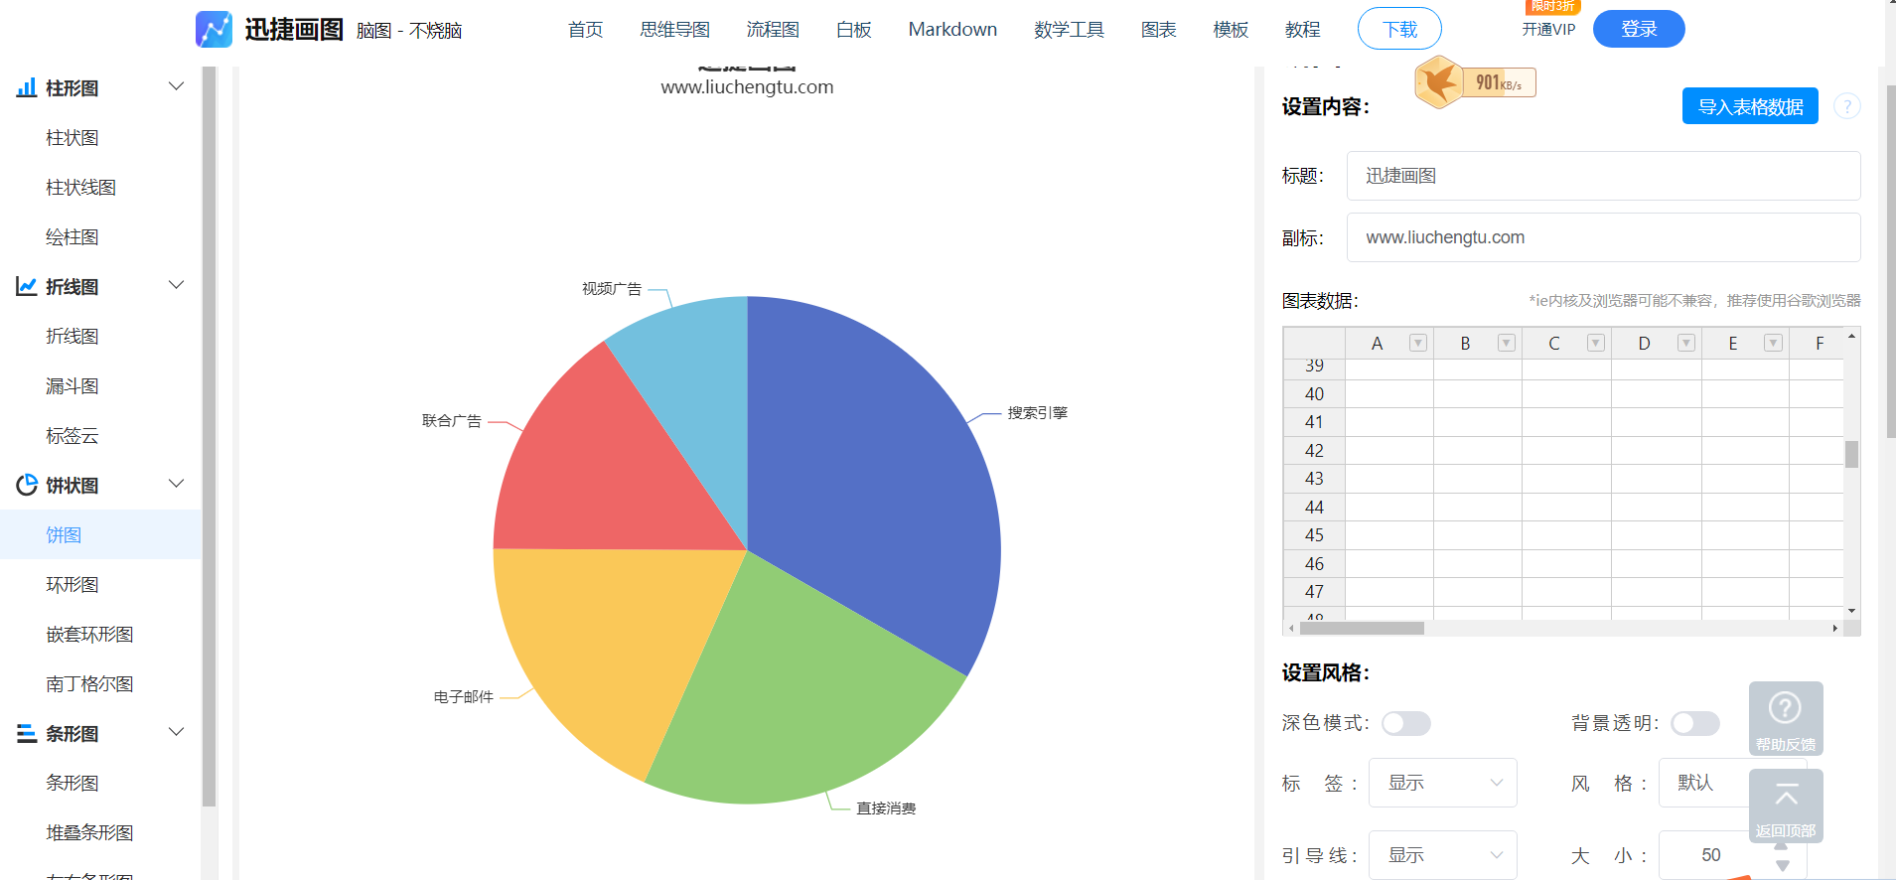The width and height of the screenshot is (1896, 880).
Task: Open column A dropdown arrow in spreadsheet
Action: [1417, 343]
